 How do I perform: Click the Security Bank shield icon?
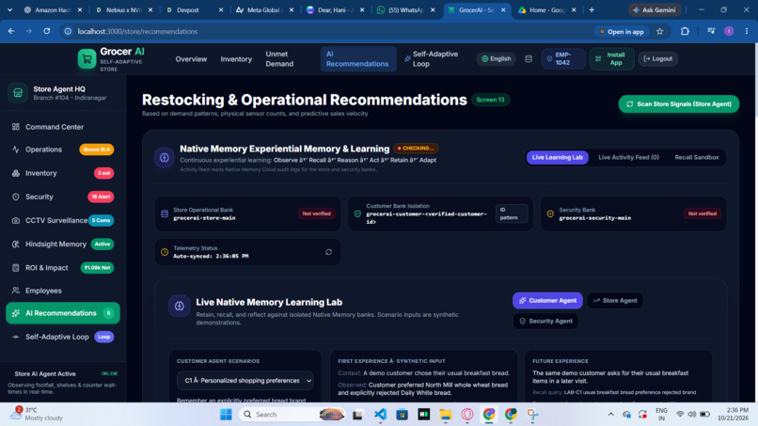[550, 213]
